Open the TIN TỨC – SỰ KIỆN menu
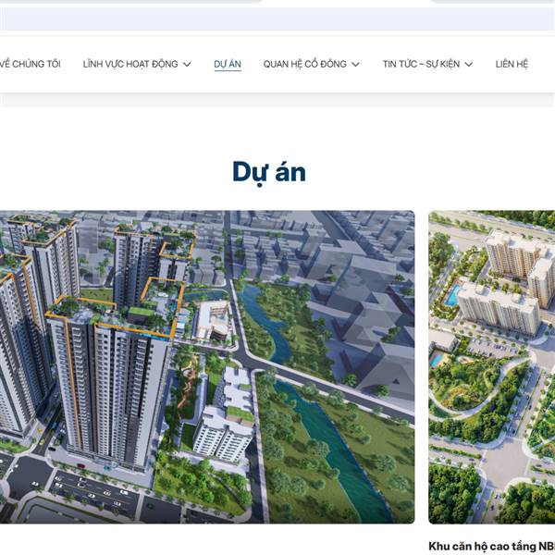Image resolution: width=555 pixels, height=555 pixels. pos(421,64)
